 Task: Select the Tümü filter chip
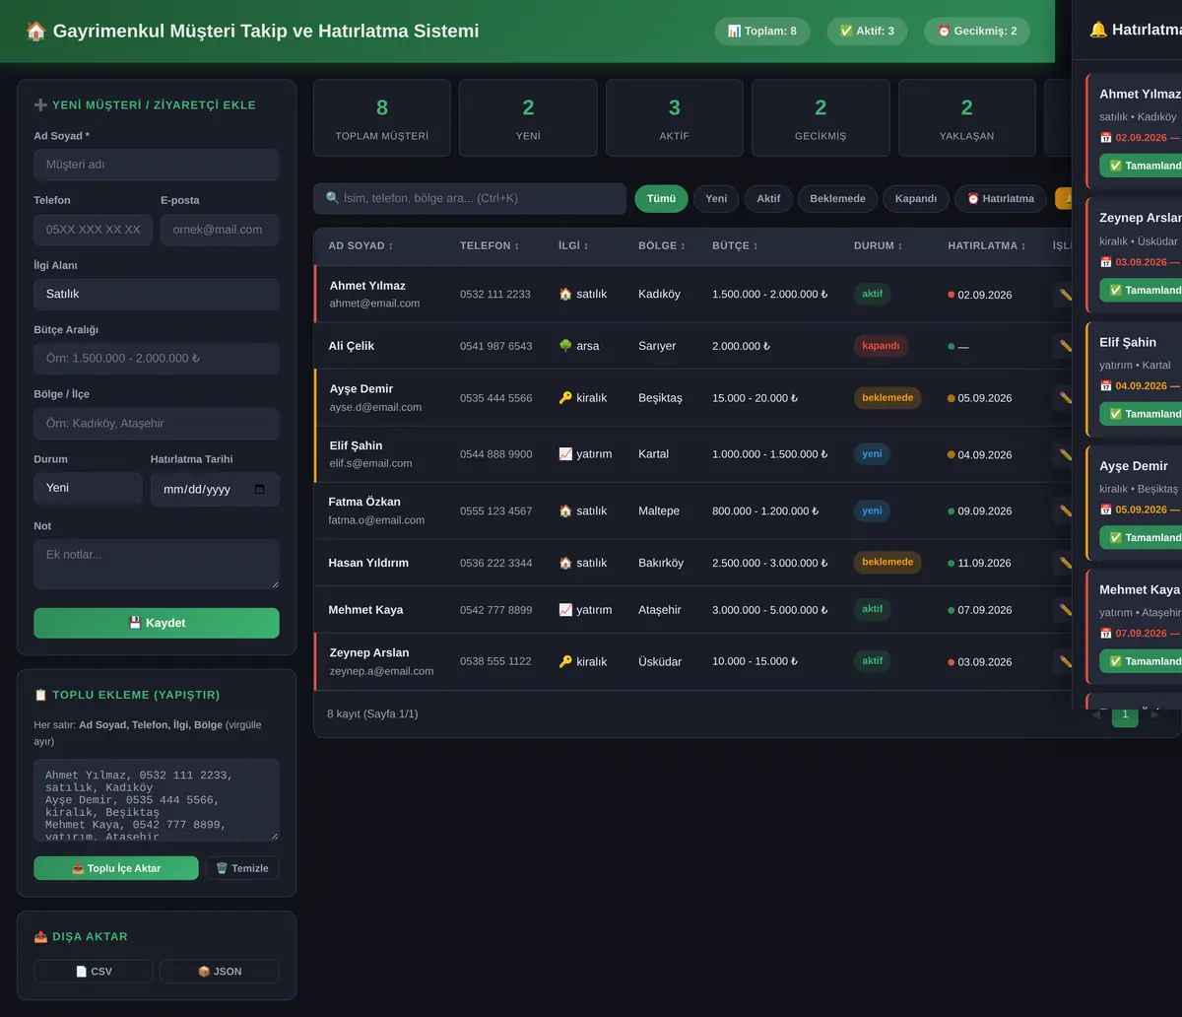(661, 198)
